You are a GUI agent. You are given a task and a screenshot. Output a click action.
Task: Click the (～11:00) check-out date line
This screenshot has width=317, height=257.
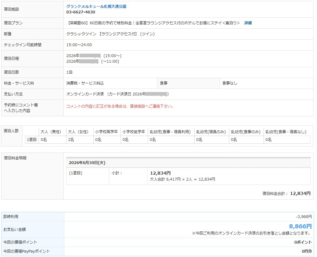point(92,61)
